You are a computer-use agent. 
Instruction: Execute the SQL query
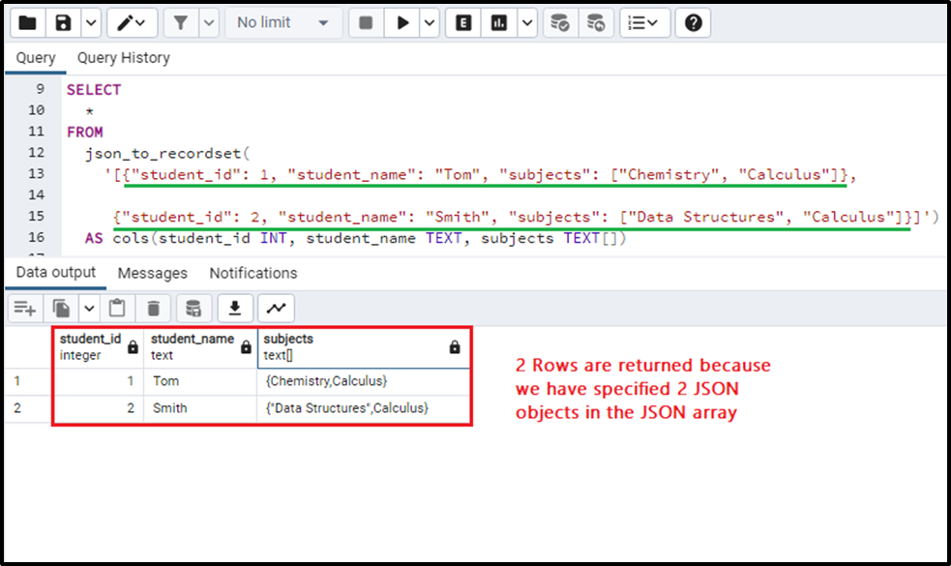[401, 22]
